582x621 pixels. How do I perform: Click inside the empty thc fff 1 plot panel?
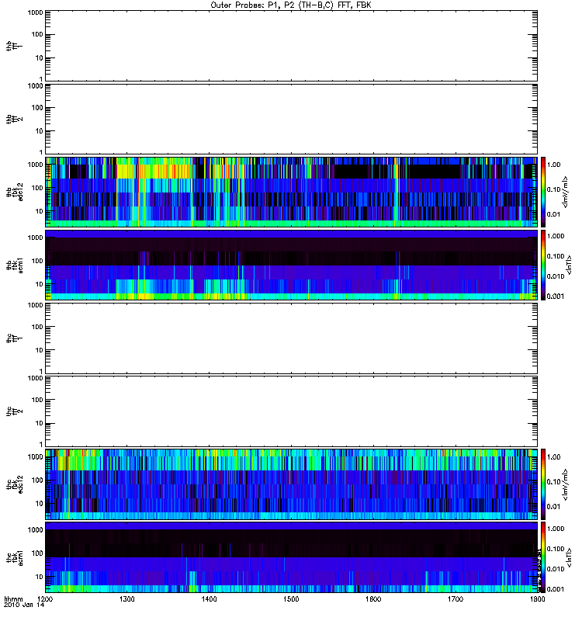291,338
